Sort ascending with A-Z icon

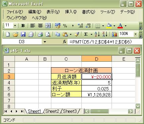coord(97,34)
